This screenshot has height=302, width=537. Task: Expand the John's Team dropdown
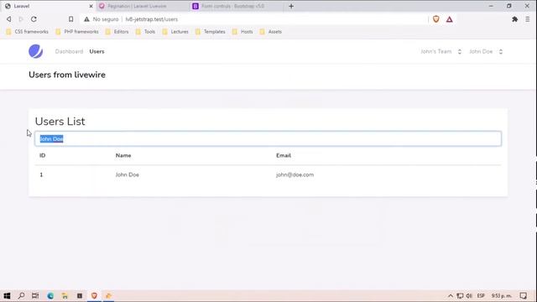click(441, 51)
